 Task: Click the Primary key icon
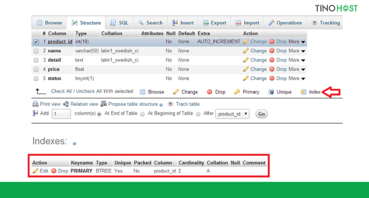pos(237,92)
